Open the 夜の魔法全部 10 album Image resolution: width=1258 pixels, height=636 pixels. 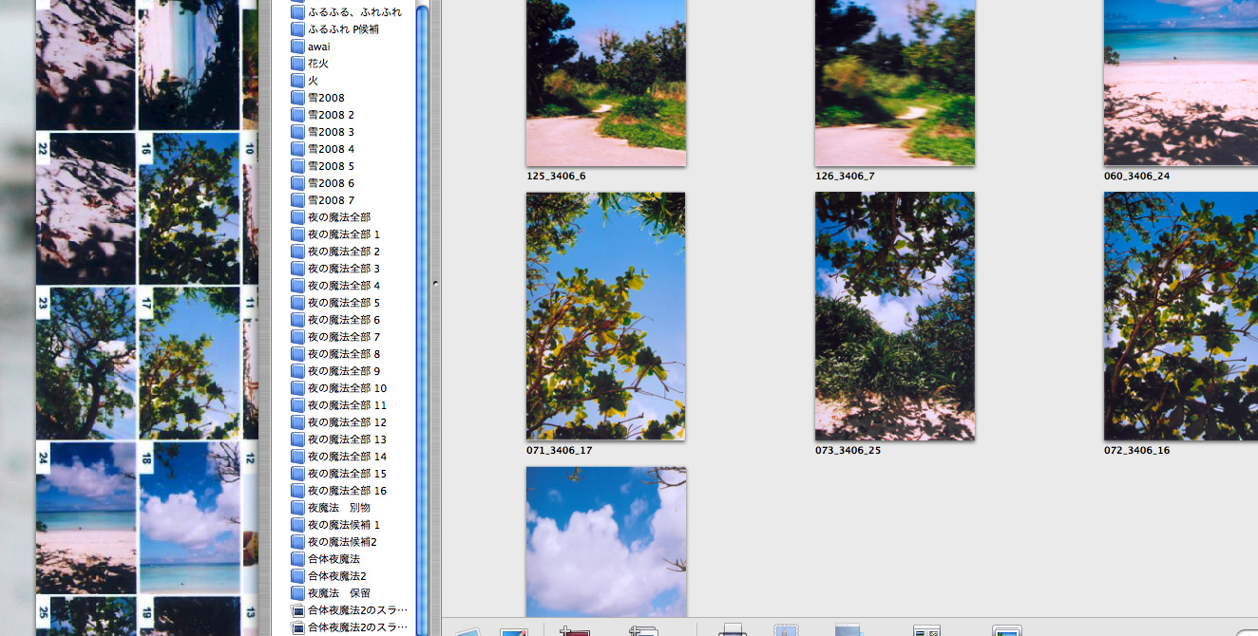click(347, 388)
